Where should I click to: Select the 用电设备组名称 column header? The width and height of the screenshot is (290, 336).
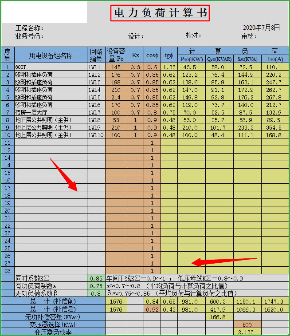[51, 55]
